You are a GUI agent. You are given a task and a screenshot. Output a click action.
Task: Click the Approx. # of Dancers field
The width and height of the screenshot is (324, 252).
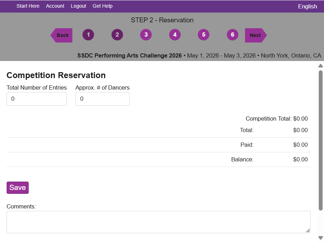tap(102, 99)
